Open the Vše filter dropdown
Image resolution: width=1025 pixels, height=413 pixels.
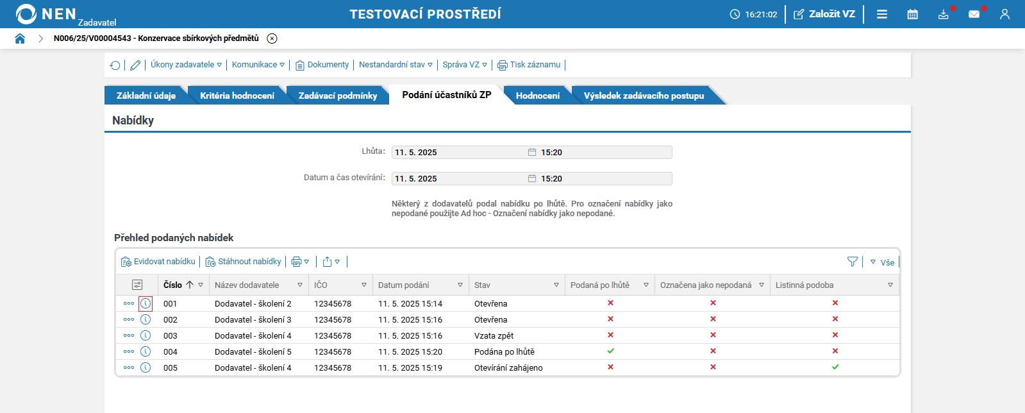[x=882, y=262]
